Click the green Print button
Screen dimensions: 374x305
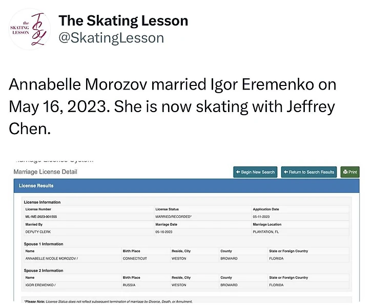[x=350, y=172]
